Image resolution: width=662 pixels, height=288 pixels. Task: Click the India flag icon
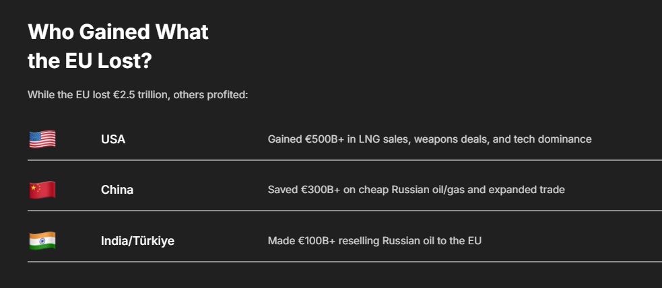42,241
